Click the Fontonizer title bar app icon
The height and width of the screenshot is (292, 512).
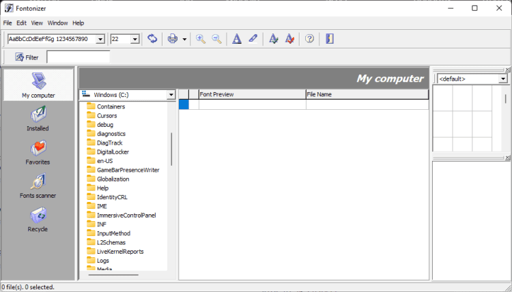pos(9,8)
